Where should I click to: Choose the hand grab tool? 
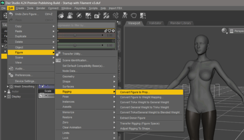134,15
